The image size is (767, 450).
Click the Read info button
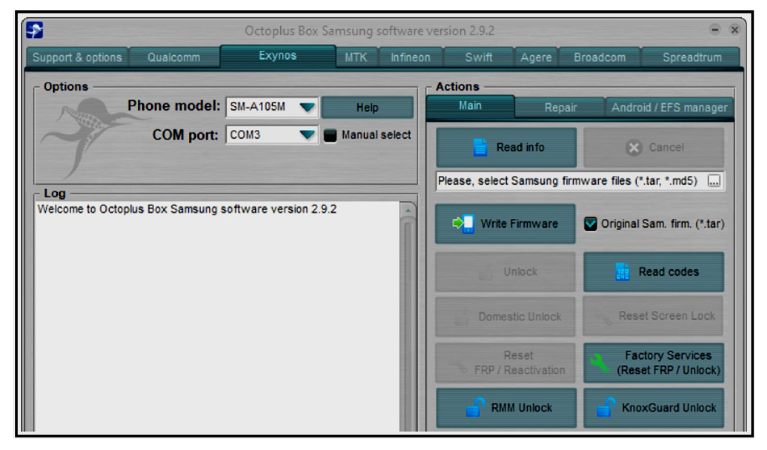[x=506, y=147]
